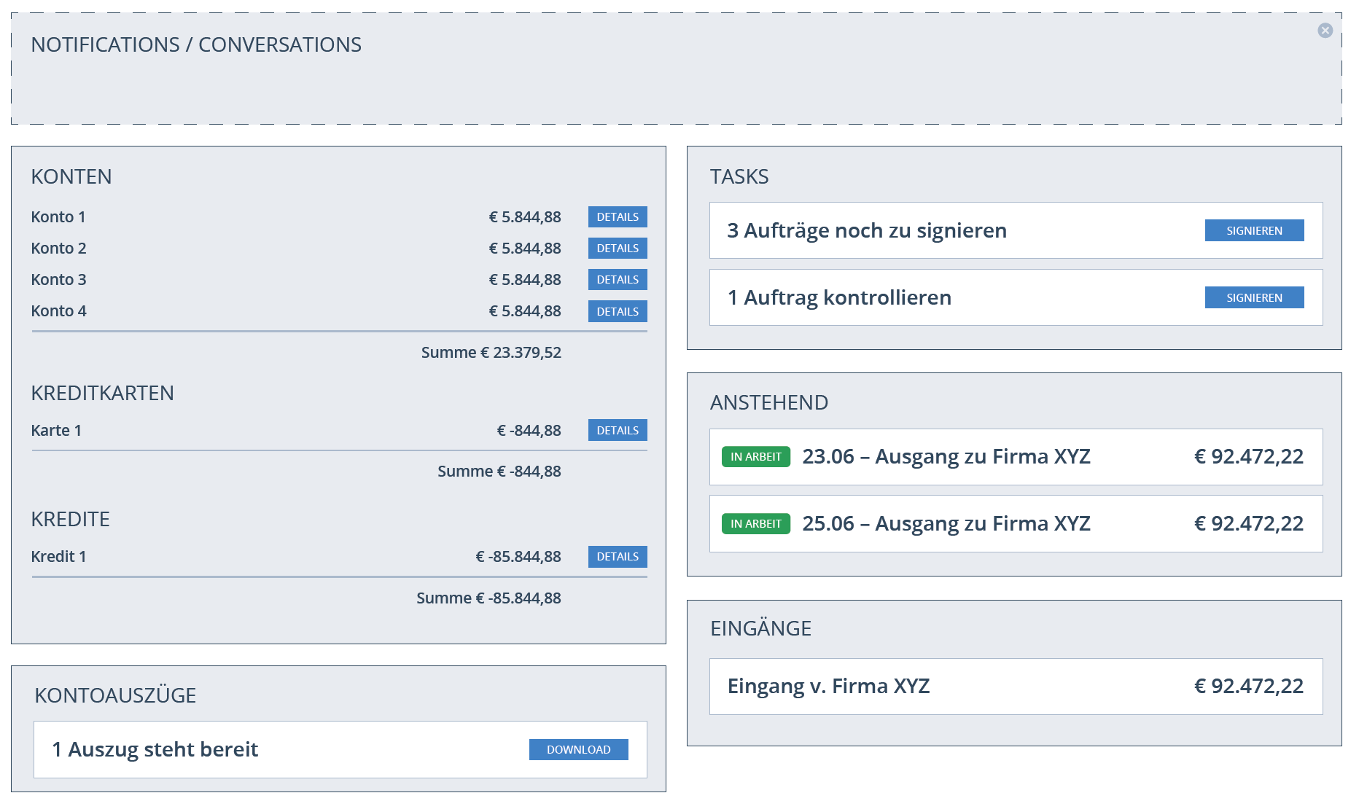This screenshot has height=809, width=1359.
Task: Click the In Arbeit badge on 23.06 entry
Action: coord(755,457)
